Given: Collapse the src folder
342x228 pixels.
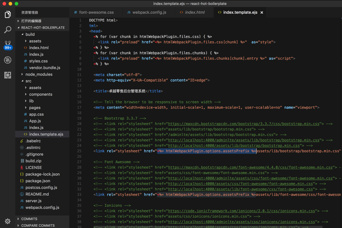Looking at the screenshot, I should 28,81.
